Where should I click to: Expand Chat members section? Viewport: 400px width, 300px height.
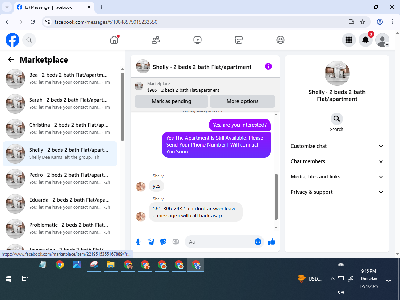(337, 161)
